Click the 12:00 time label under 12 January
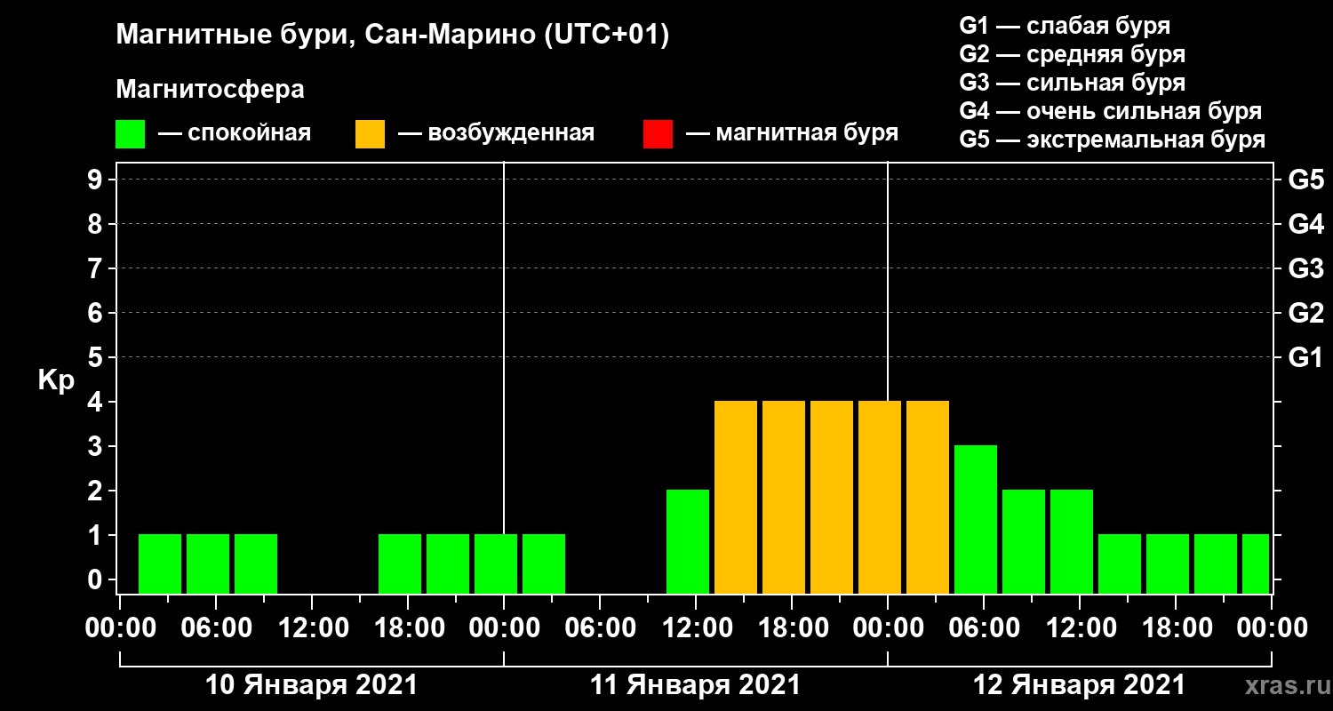This screenshot has height=711, width=1333. tap(1080, 628)
